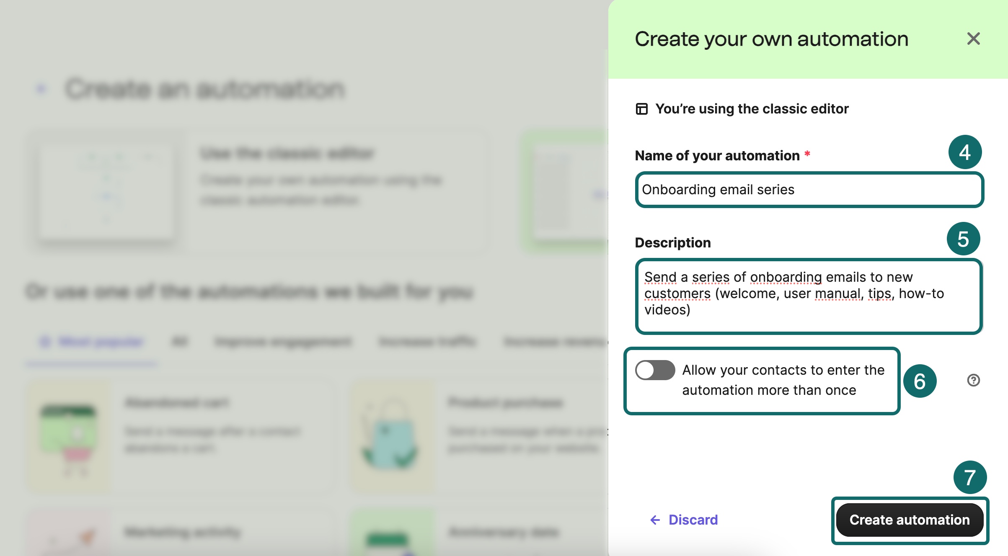Open the help question mark icon

(973, 380)
